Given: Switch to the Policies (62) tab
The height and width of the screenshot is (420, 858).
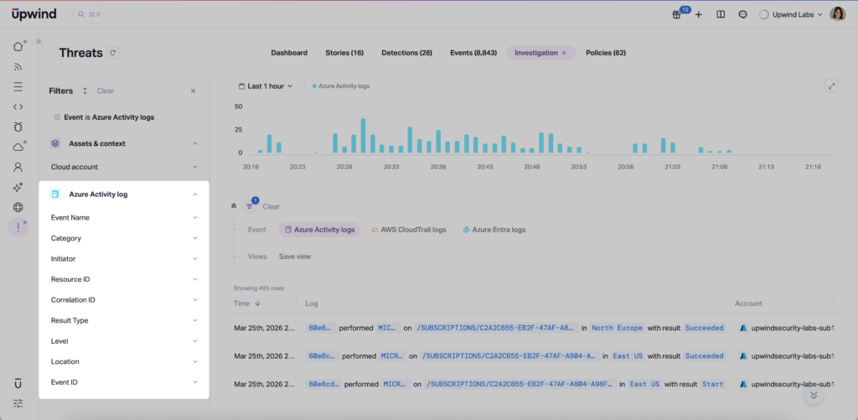Looking at the screenshot, I should pos(606,53).
